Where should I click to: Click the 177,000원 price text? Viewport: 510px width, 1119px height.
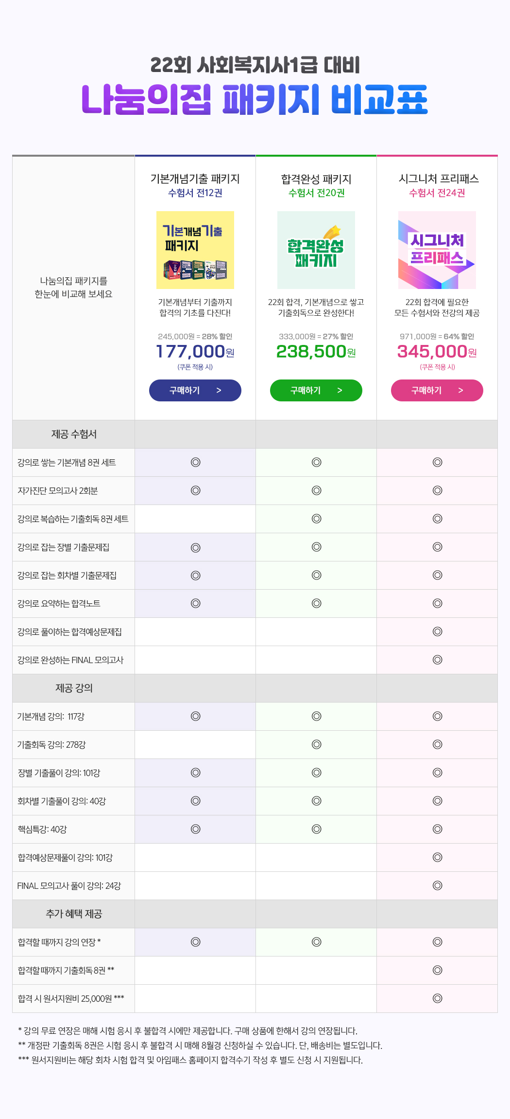(x=195, y=351)
